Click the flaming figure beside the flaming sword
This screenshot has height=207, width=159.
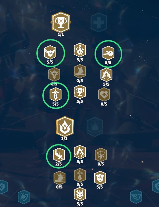(x=80, y=152)
